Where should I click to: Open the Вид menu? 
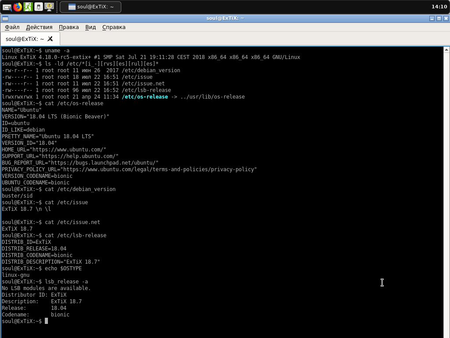[x=91, y=27]
